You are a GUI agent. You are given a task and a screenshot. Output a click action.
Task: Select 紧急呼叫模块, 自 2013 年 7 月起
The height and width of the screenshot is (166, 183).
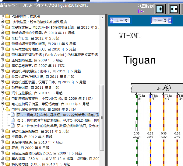37,142
